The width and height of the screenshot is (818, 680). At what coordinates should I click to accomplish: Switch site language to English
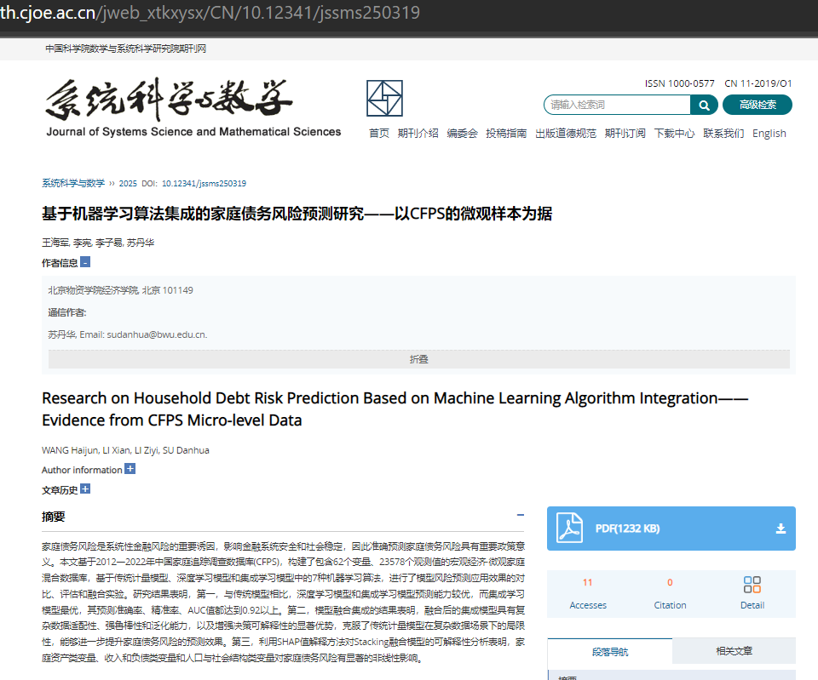pyautogui.click(x=769, y=134)
